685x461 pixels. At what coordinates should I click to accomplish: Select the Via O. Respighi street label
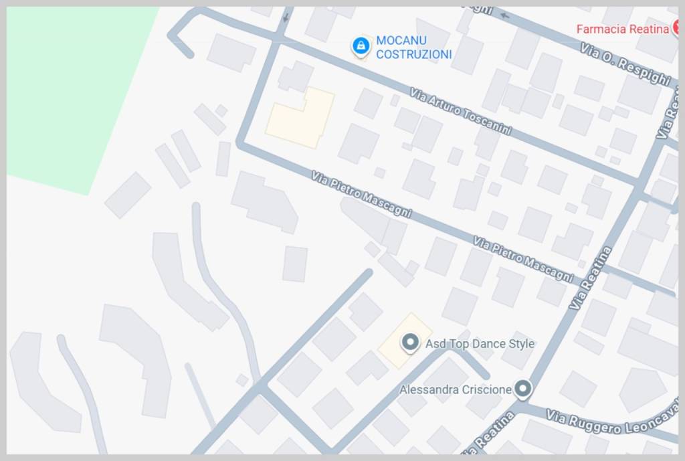[625, 64]
